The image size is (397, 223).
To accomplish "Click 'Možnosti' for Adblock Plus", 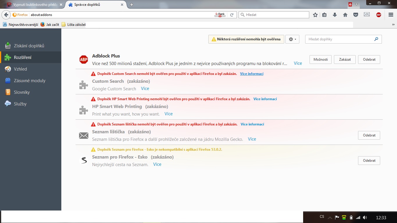I will click(321, 60).
